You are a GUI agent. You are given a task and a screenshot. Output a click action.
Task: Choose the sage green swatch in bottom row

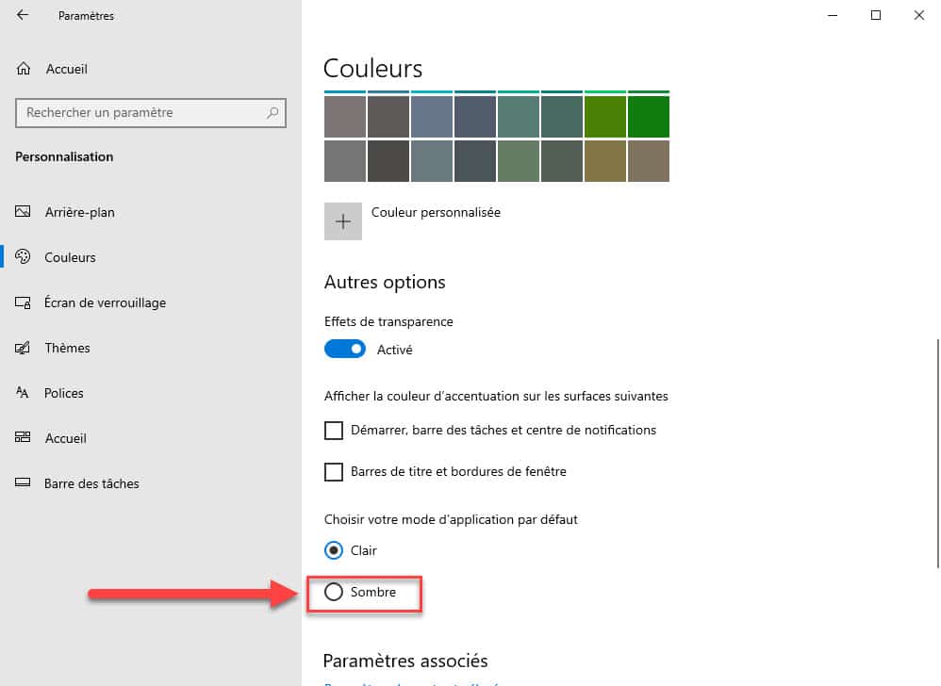coord(519,161)
